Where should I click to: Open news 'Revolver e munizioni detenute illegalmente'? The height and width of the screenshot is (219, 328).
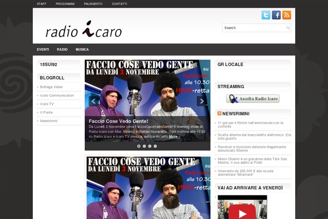pos(252,148)
